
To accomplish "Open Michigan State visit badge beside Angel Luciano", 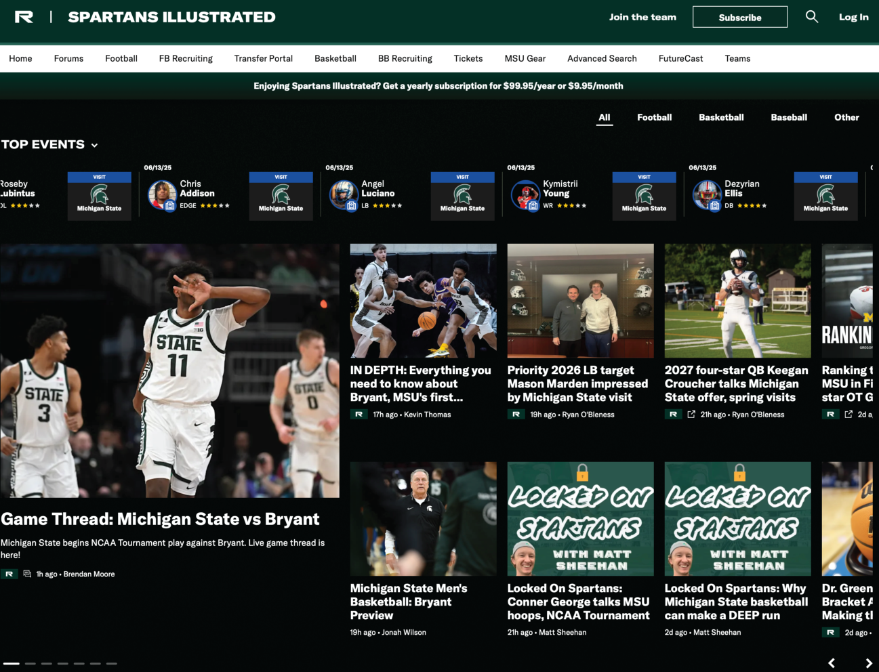I will [x=462, y=196].
